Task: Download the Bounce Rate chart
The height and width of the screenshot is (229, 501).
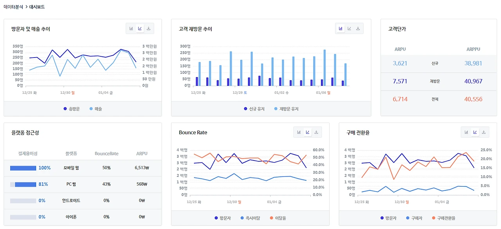Action: pos(316,132)
